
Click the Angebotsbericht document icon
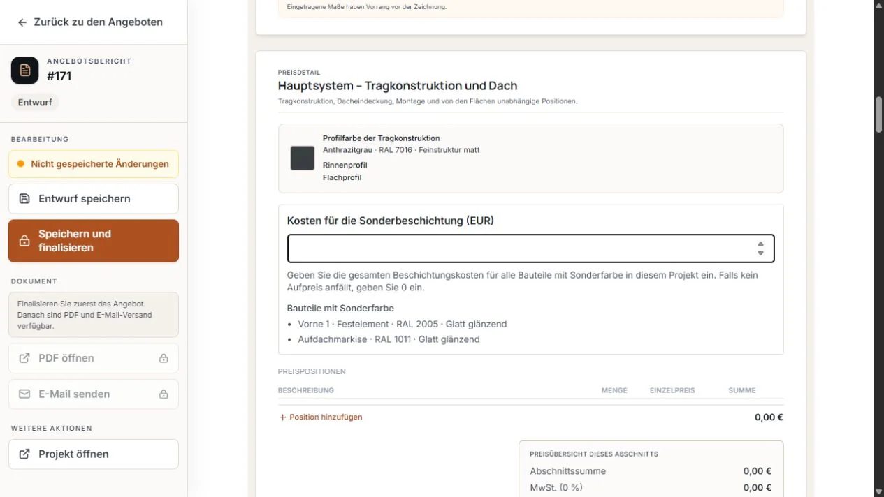pyautogui.click(x=25, y=71)
